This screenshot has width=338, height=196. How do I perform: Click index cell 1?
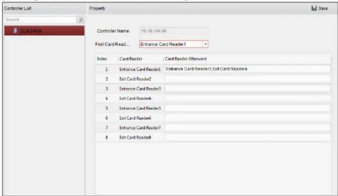(x=107, y=69)
